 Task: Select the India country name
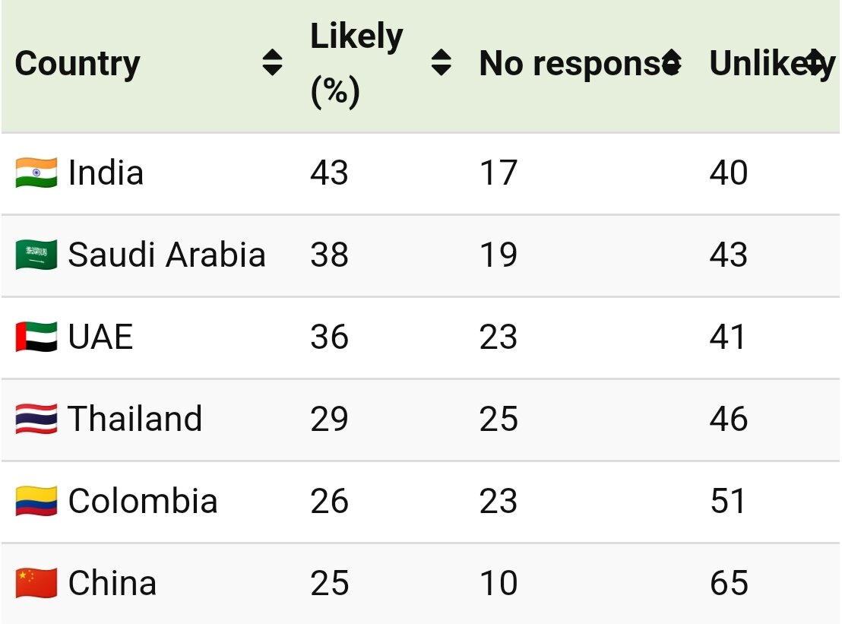click(x=106, y=173)
